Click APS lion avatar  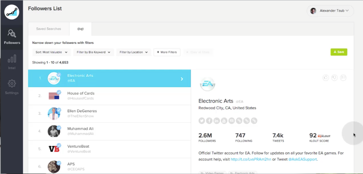pos(54,167)
